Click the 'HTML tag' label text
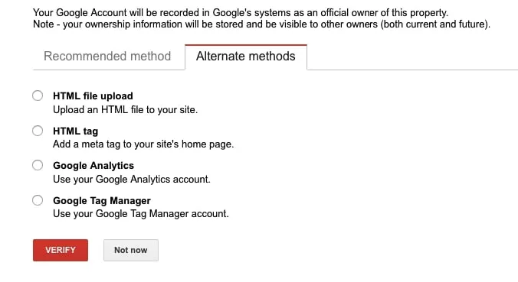The width and height of the screenshot is (518, 282). point(75,131)
